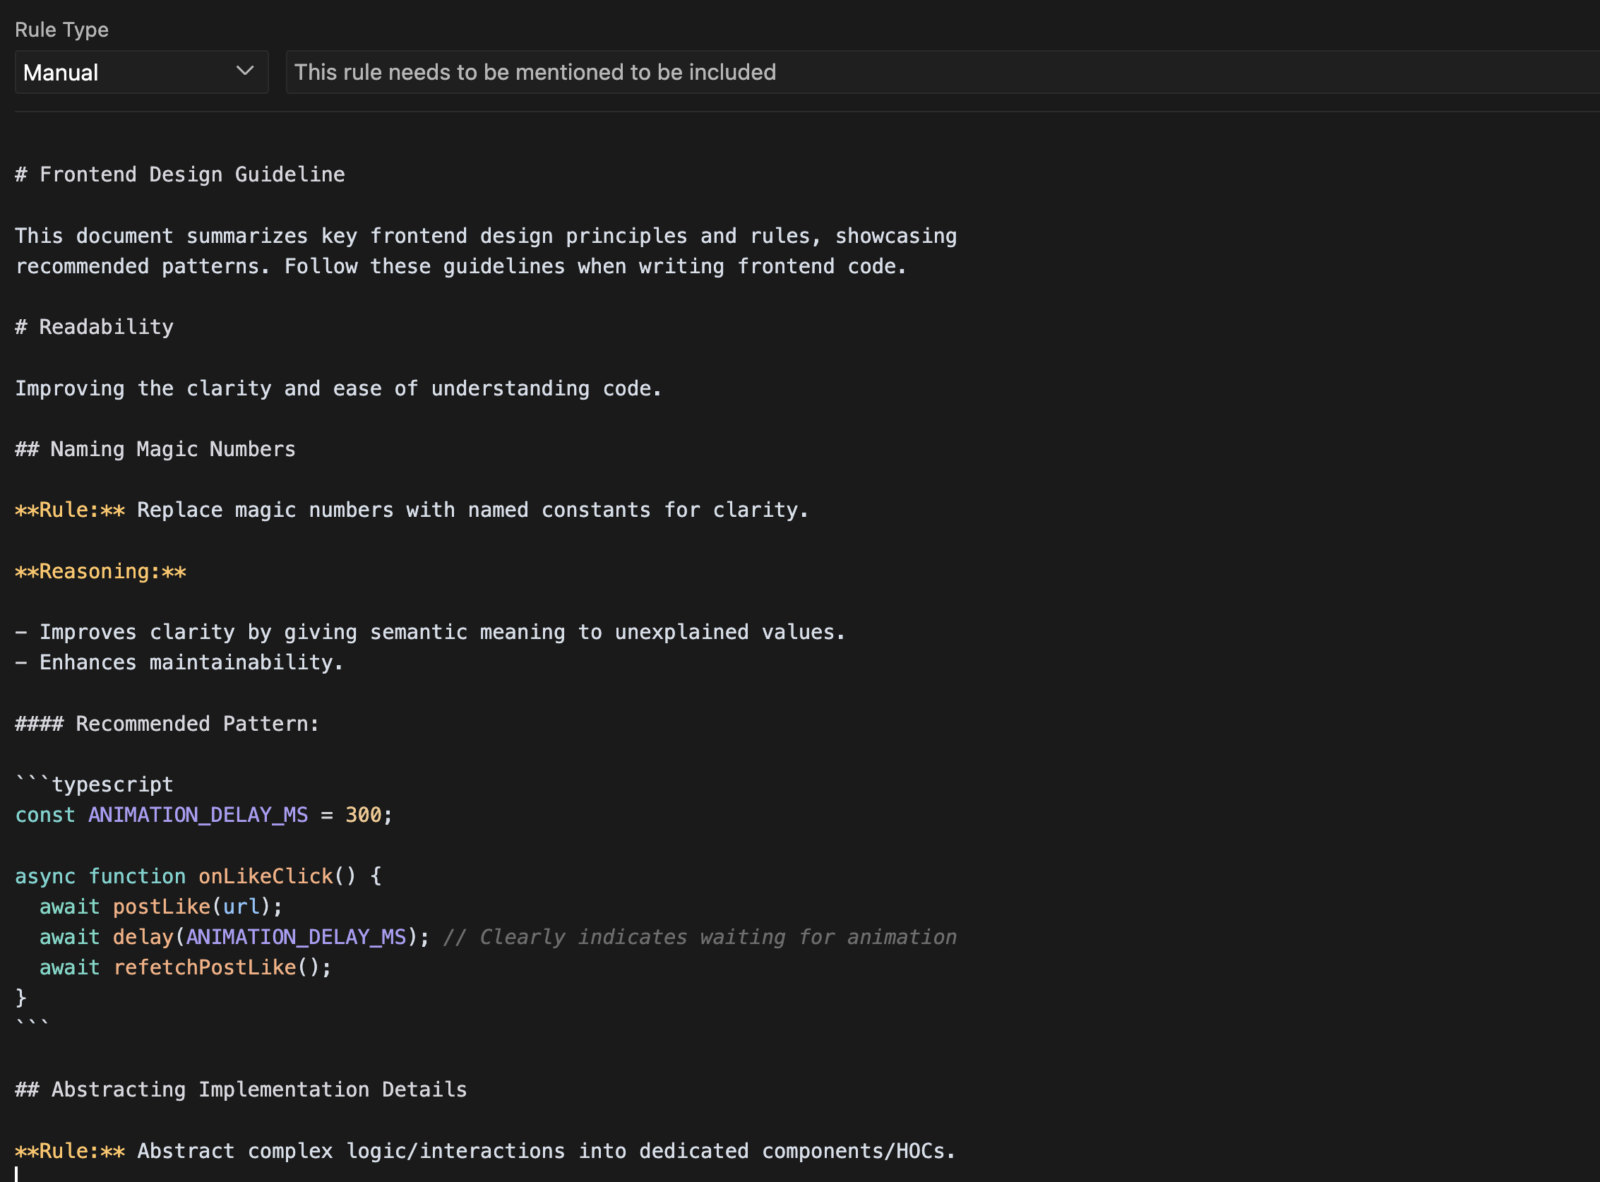
Task: Click the Rule Type label
Action: (61, 30)
